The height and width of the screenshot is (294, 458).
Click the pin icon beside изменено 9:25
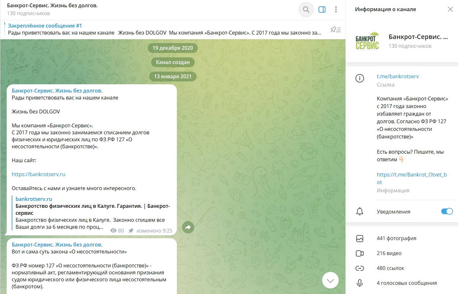[131, 231]
